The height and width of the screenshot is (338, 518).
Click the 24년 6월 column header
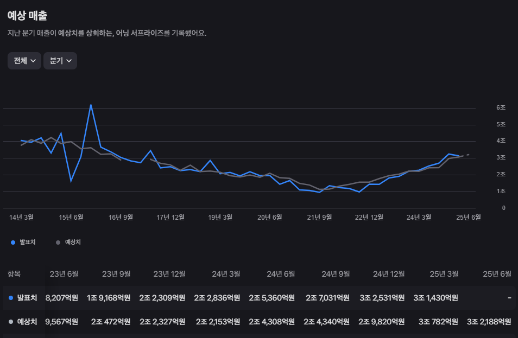(x=281, y=274)
